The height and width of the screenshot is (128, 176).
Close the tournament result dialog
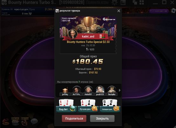(x=118, y=11)
